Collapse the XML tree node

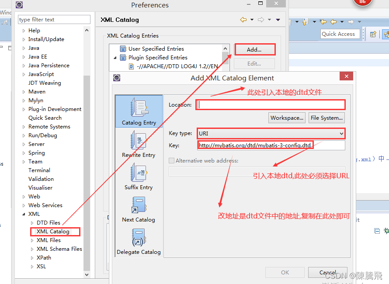coord(24,214)
